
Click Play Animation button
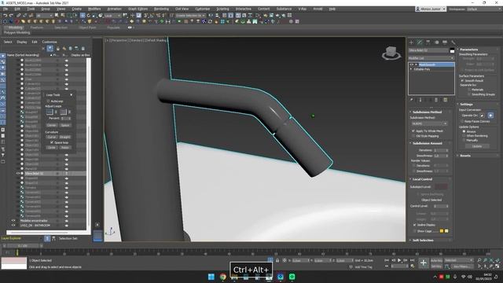(x=399, y=260)
